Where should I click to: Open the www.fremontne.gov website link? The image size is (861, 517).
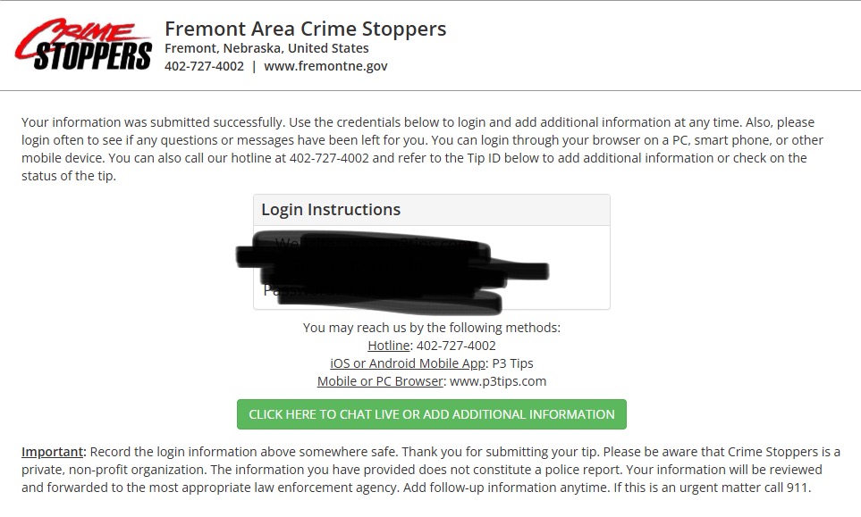(x=325, y=66)
